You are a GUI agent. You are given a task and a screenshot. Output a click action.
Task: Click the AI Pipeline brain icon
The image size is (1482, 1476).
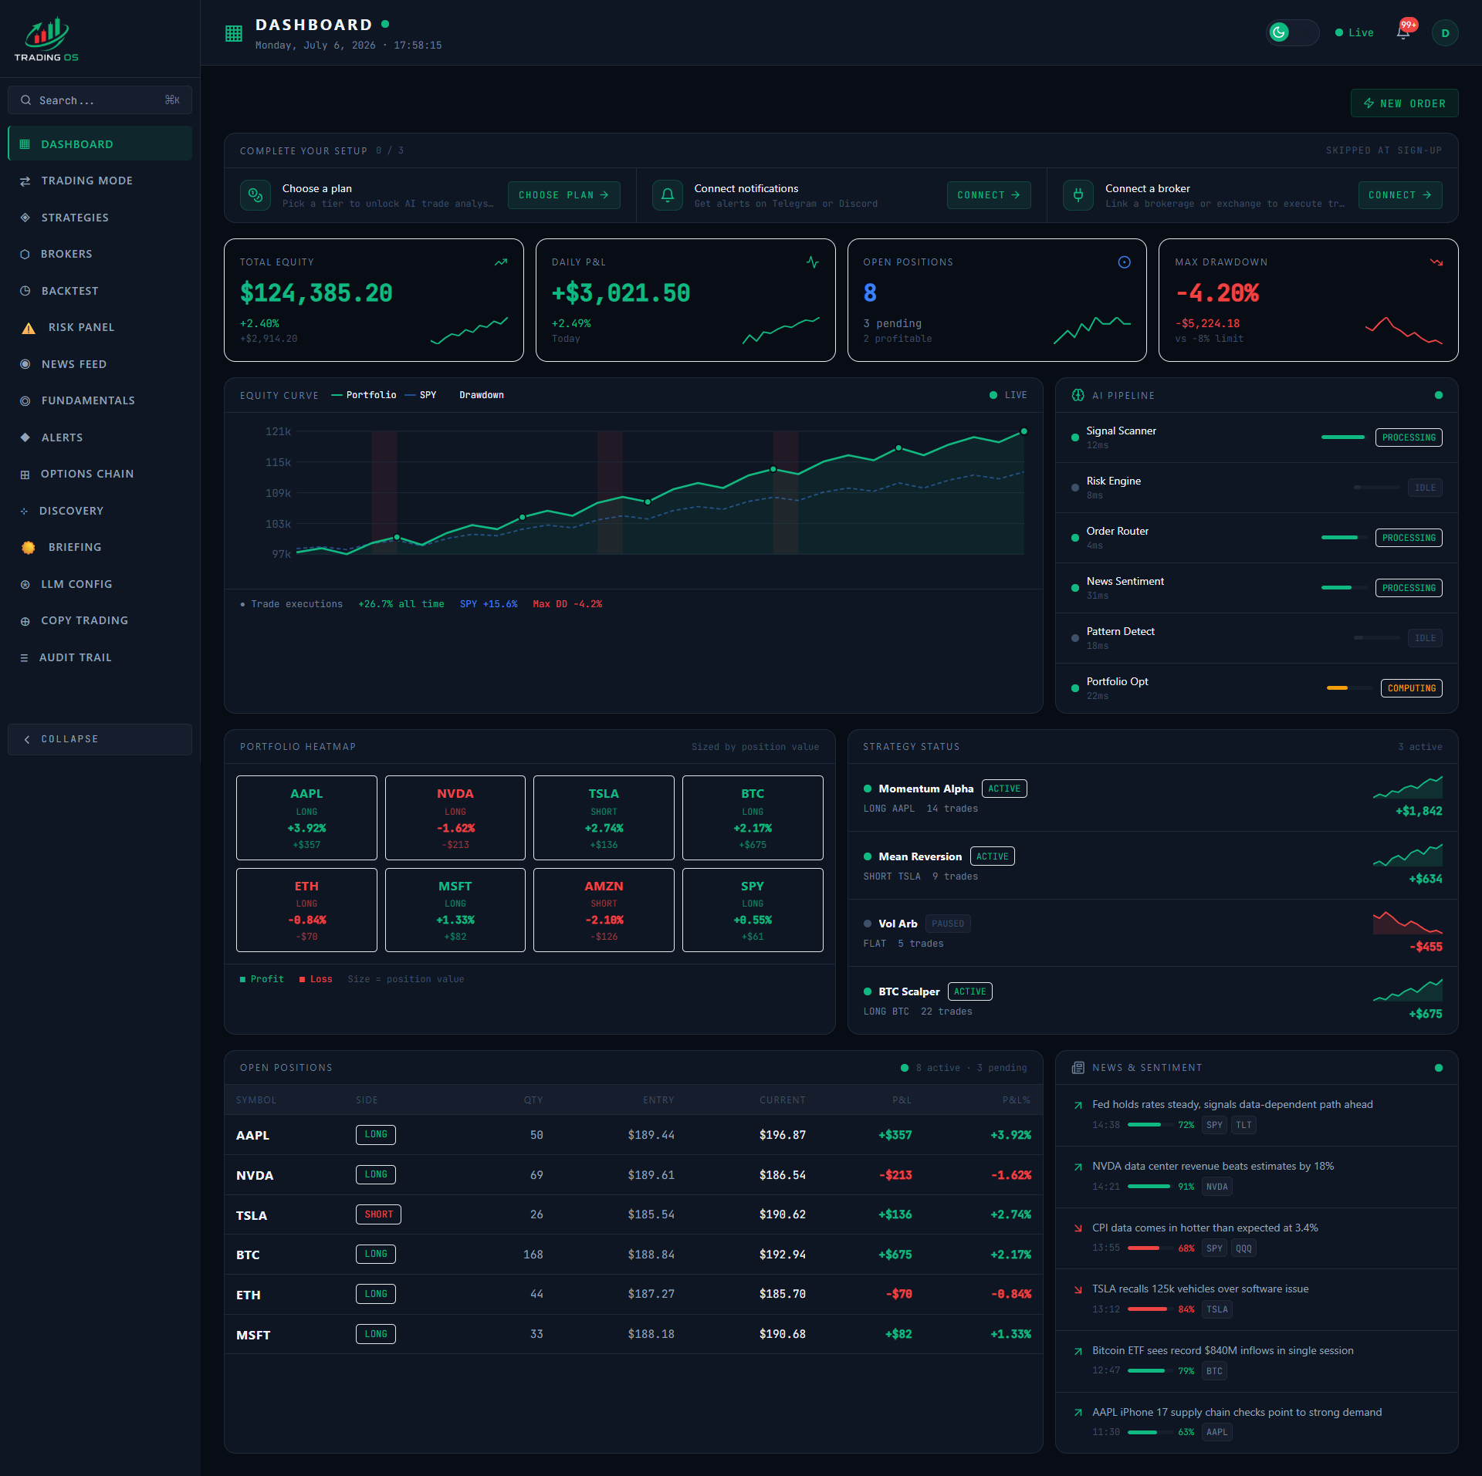1078,395
